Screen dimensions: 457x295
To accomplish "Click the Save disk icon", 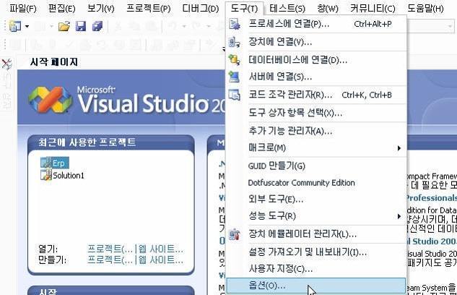I will coord(81,26).
